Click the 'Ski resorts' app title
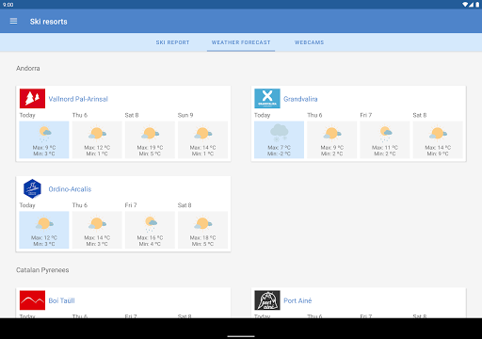 coord(49,22)
